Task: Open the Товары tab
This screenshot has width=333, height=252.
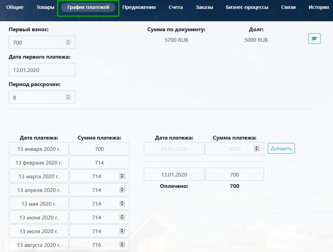Action: (45, 7)
